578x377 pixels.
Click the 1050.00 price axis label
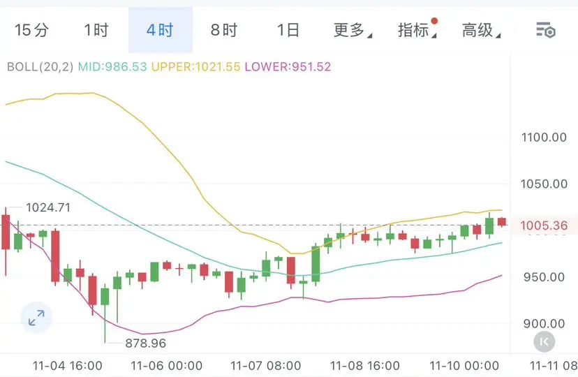[544, 184]
